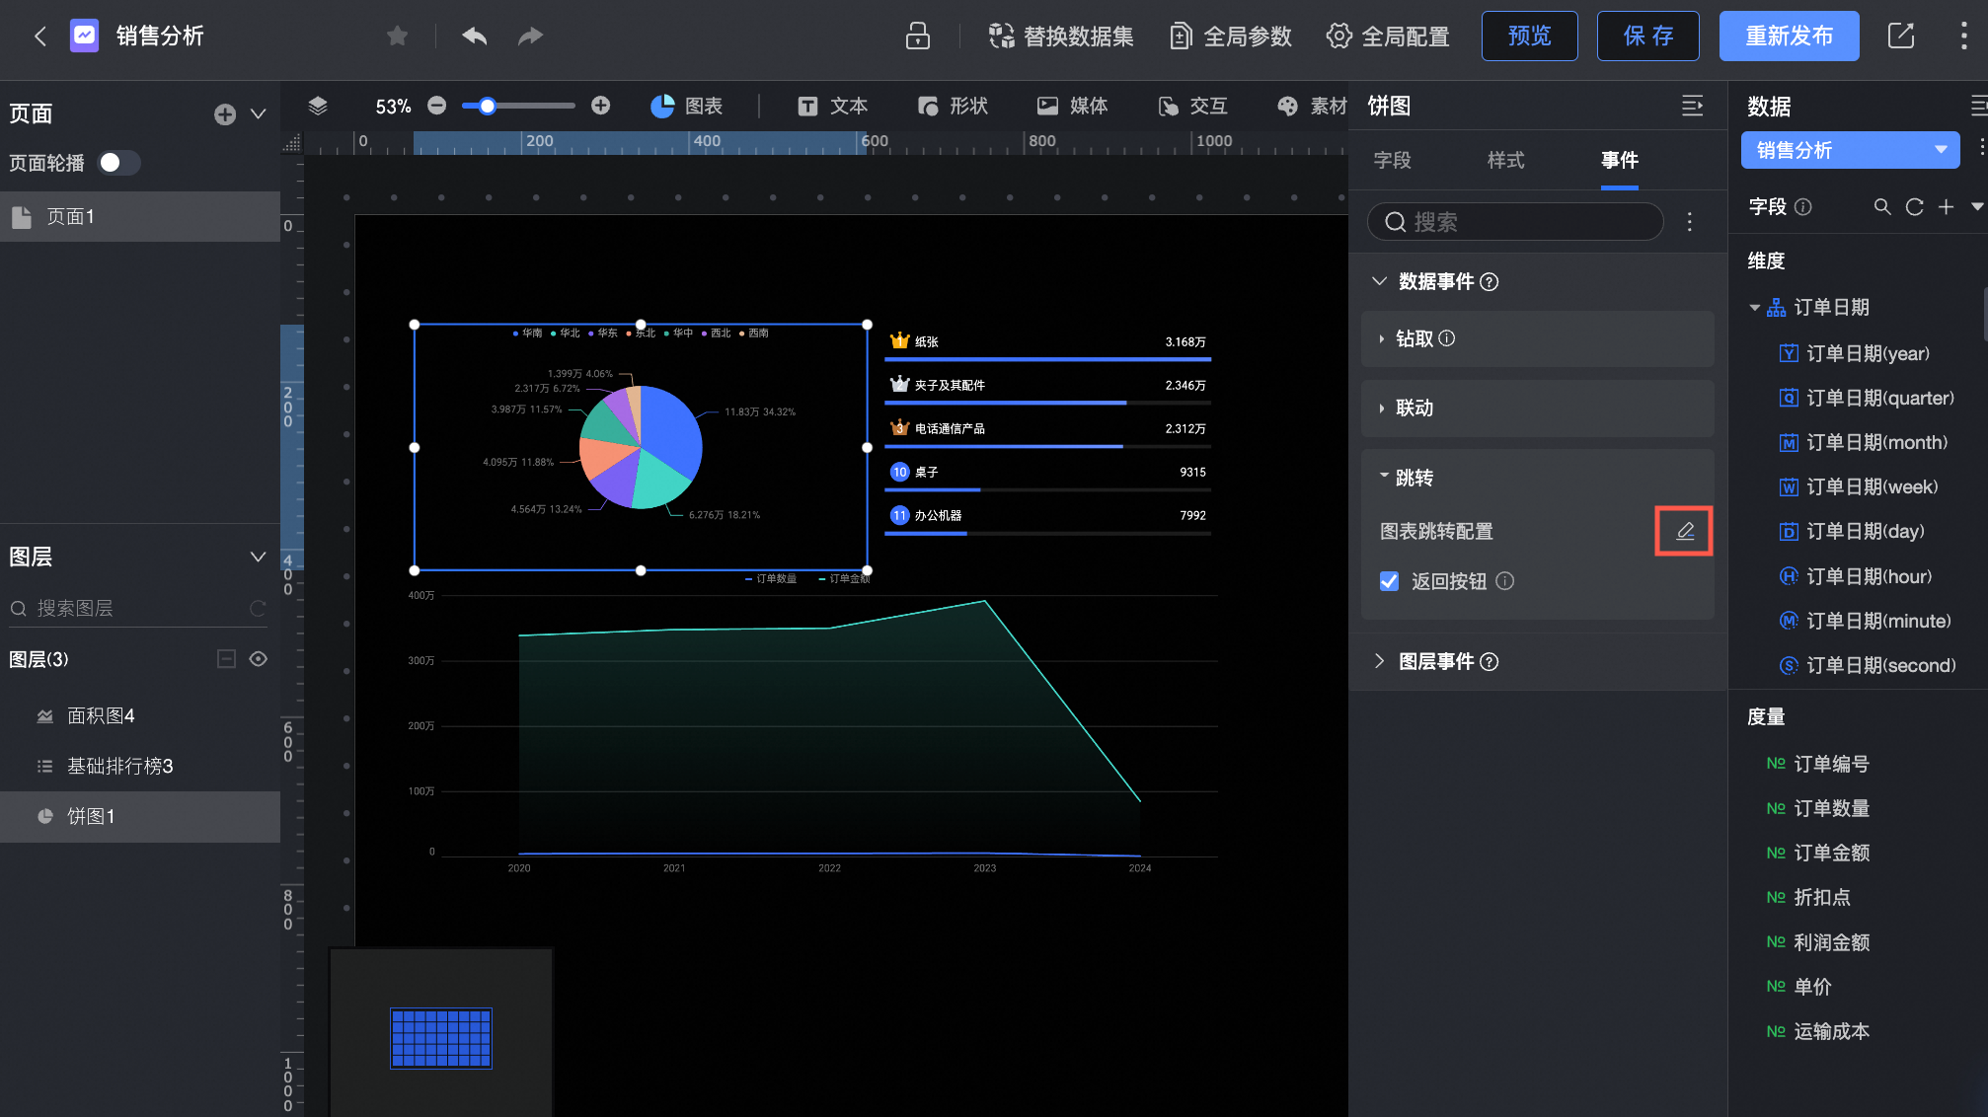Open the 形状 toolbar menu

953,106
